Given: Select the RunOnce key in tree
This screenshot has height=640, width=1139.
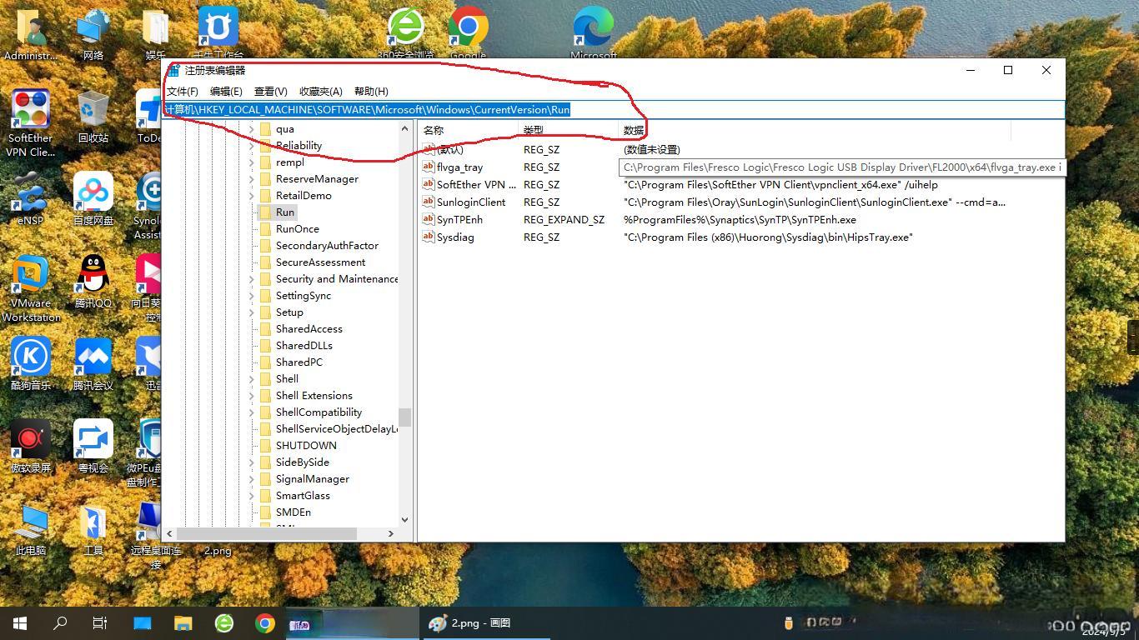Looking at the screenshot, I should [298, 229].
